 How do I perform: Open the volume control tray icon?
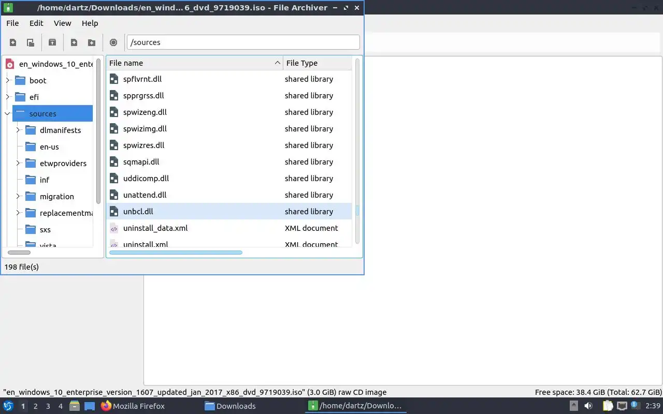(x=588, y=406)
